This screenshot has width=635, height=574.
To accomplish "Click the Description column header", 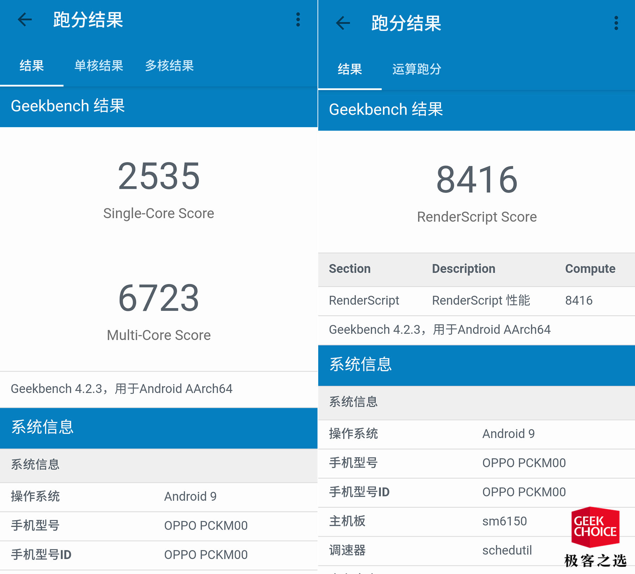I will point(464,269).
